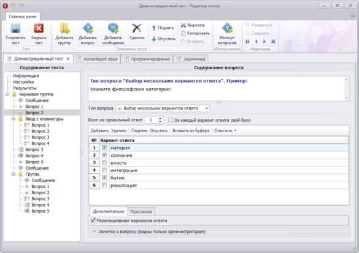Go to previous element navigation arrow
Image resolution: width=359 pixels, height=253 pixels.
[x=256, y=42]
